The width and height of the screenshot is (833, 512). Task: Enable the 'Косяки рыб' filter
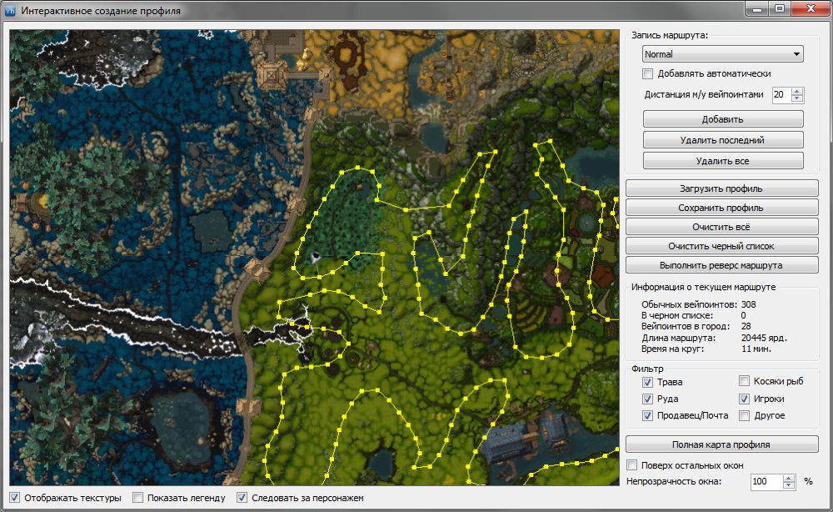[744, 382]
